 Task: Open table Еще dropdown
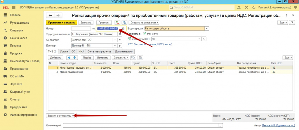point(288,58)
